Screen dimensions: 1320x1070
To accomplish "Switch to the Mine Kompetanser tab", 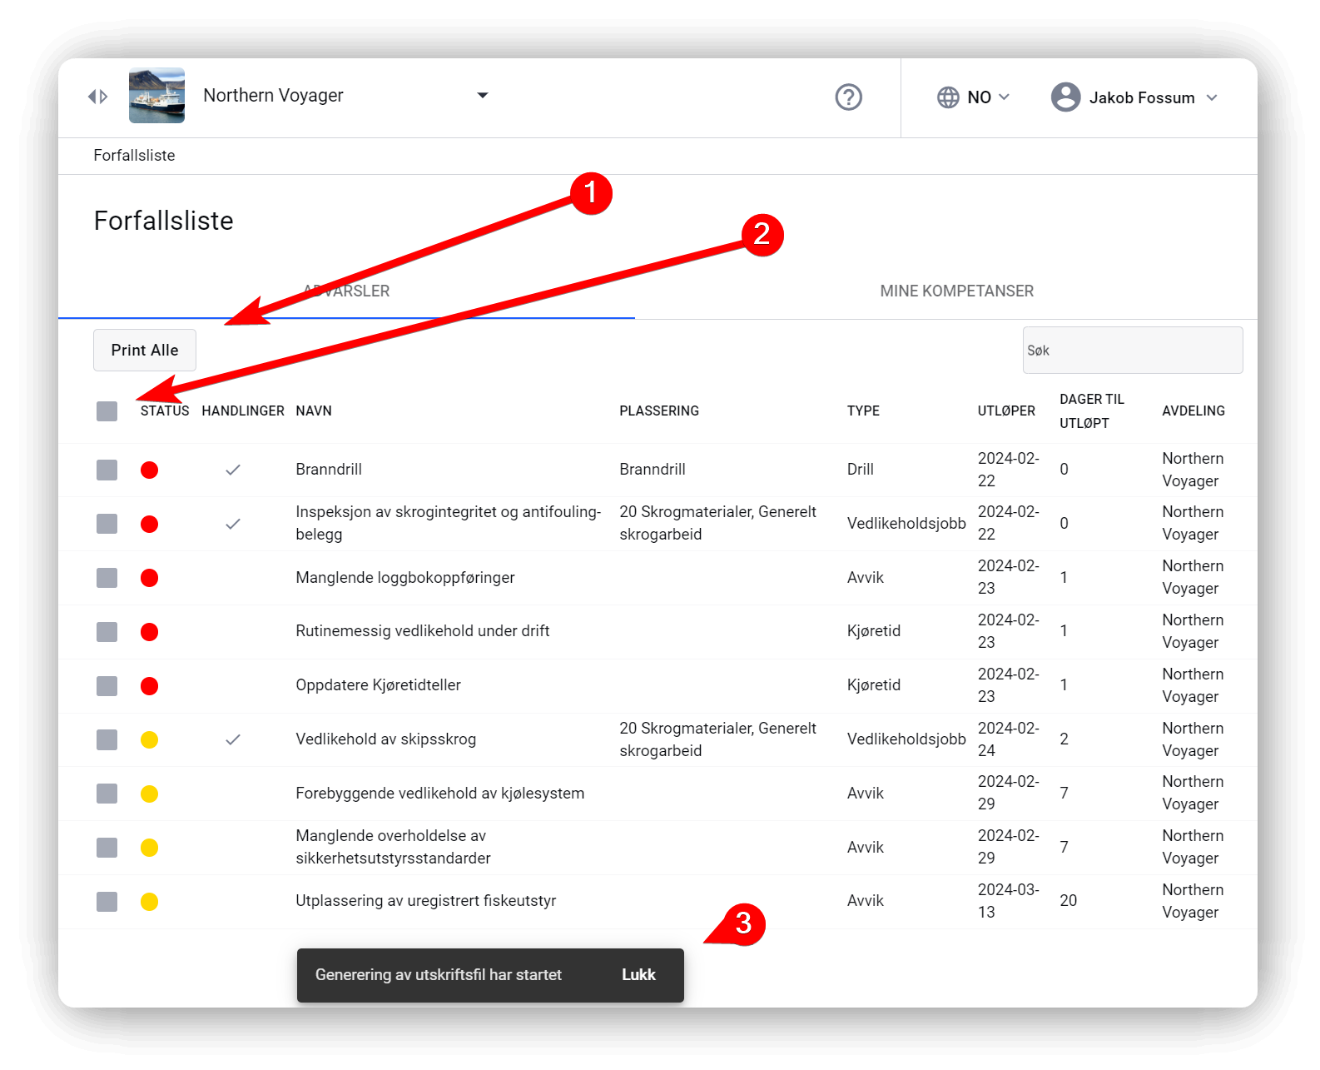I will point(956,291).
